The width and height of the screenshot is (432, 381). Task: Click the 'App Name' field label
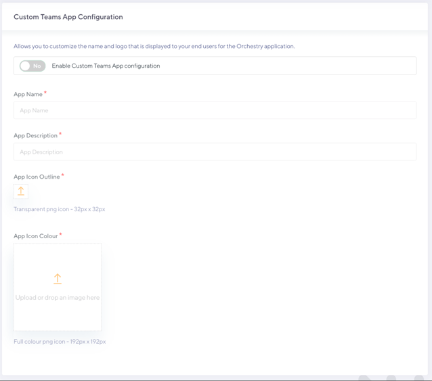28,94
